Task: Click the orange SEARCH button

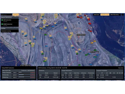Action: [x=15, y=15]
